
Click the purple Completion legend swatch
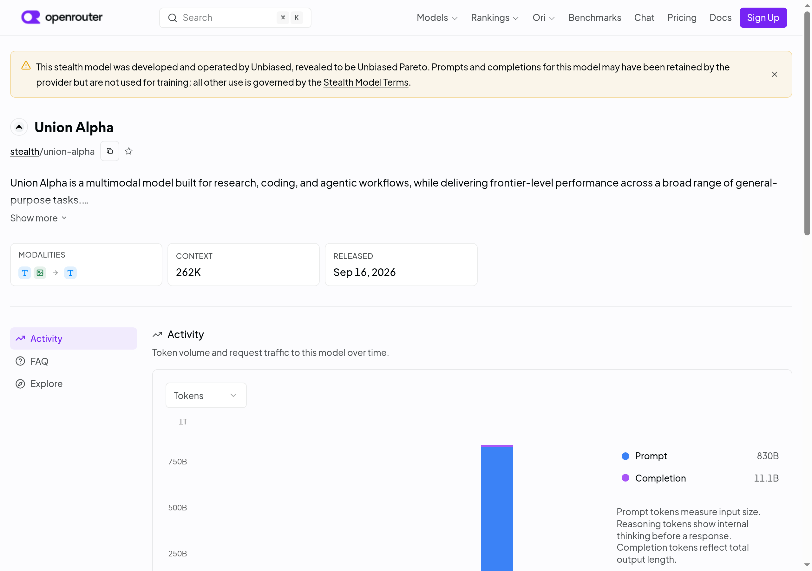(x=625, y=478)
